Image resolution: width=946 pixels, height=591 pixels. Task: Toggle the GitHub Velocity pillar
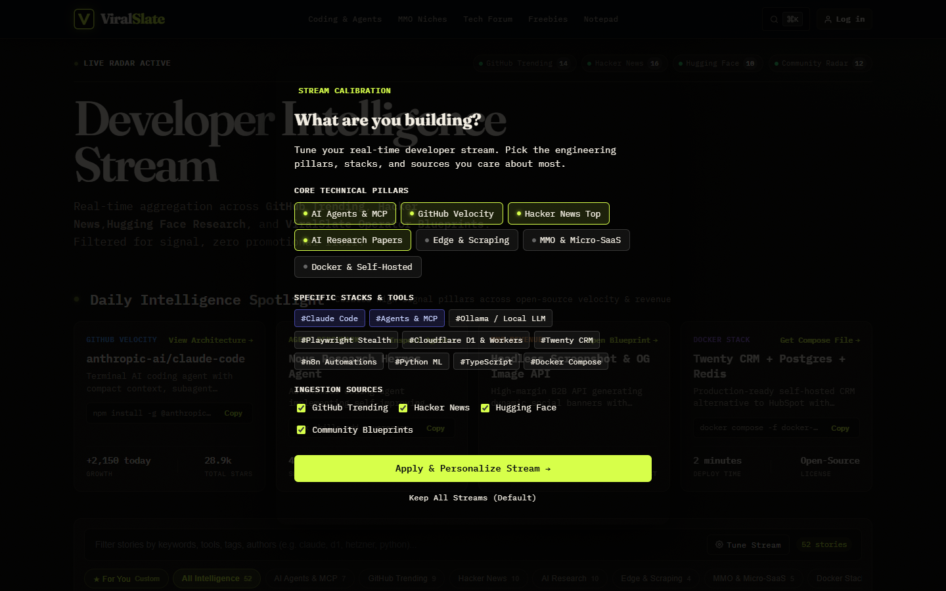point(452,213)
